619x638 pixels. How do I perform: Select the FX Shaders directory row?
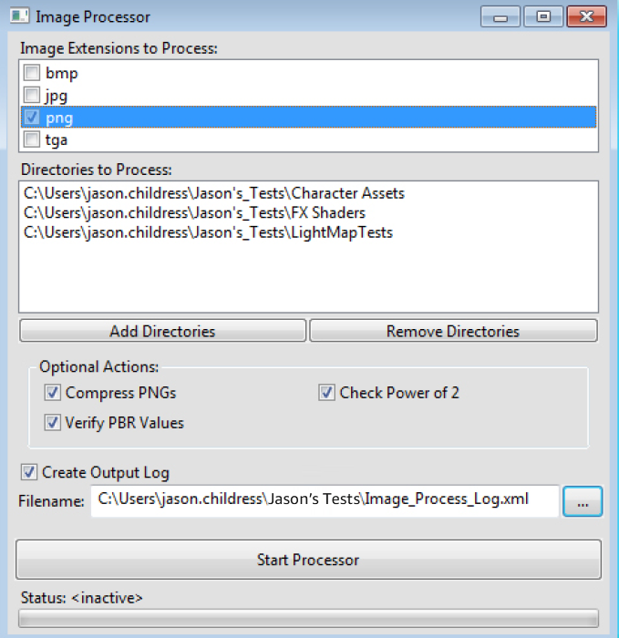point(194,212)
